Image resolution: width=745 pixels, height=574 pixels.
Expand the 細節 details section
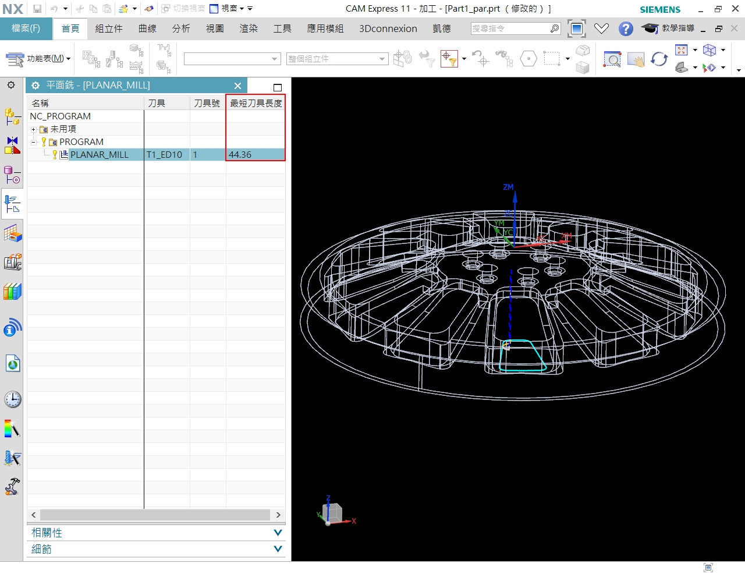(x=156, y=549)
